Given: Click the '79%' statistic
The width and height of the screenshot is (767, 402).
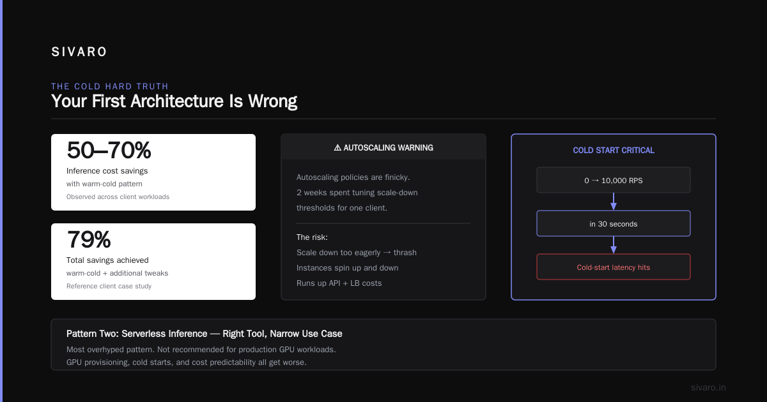Looking at the screenshot, I should click(89, 240).
